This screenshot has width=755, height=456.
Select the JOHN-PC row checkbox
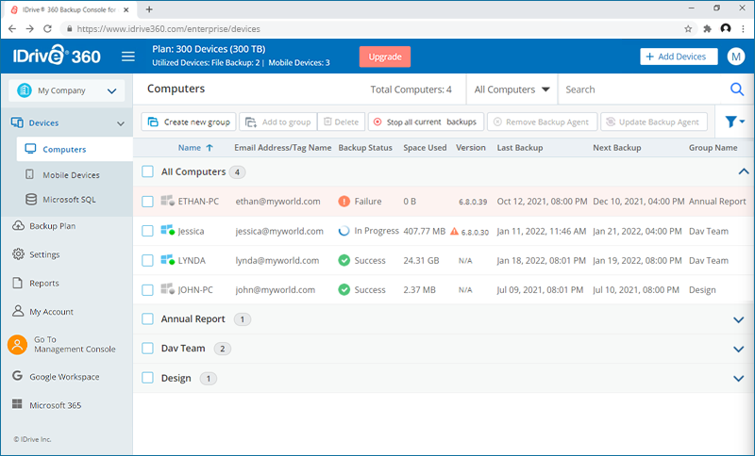(147, 290)
